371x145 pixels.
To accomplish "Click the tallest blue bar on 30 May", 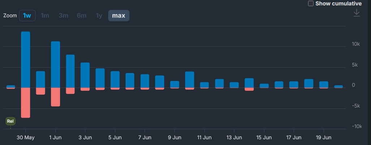I will [x=26, y=60].
